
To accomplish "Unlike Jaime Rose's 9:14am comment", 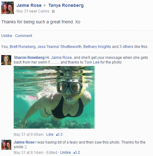I will click(65, 153).
